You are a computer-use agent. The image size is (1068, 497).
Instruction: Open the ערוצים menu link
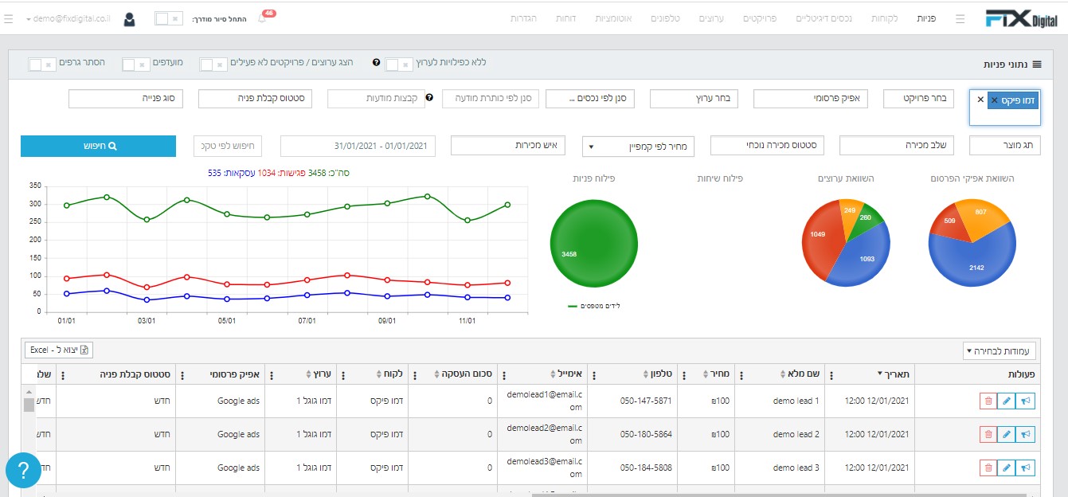pos(711,18)
